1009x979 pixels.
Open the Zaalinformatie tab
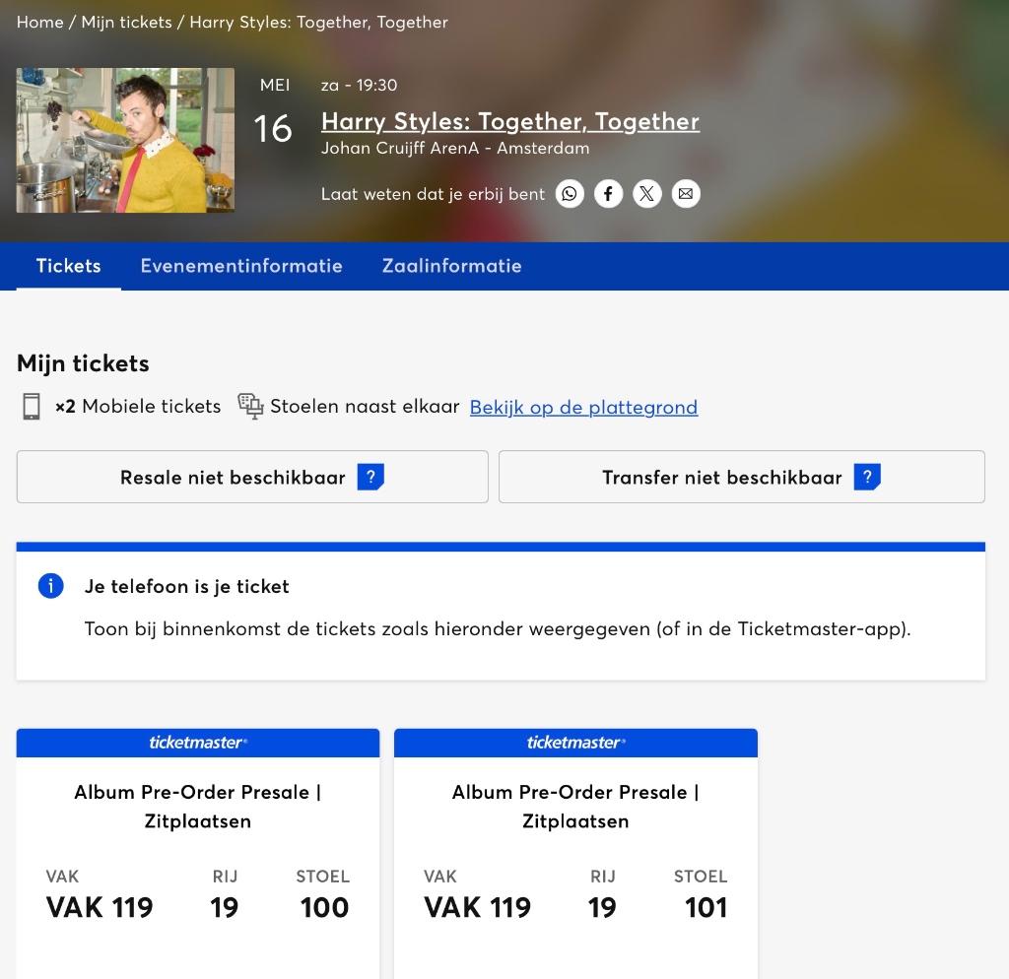point(451,266)
